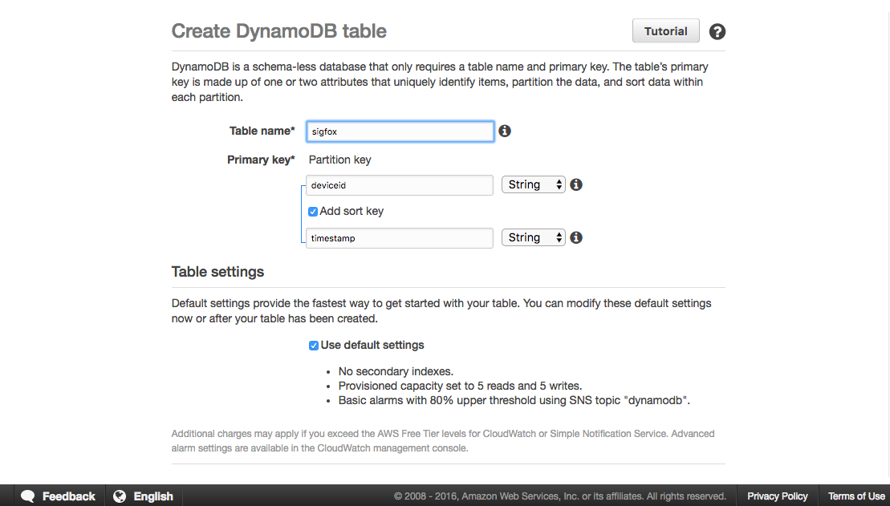Click the Create DynamoDB table heading
The image size is (890, 506).
[x=278, y=31]
